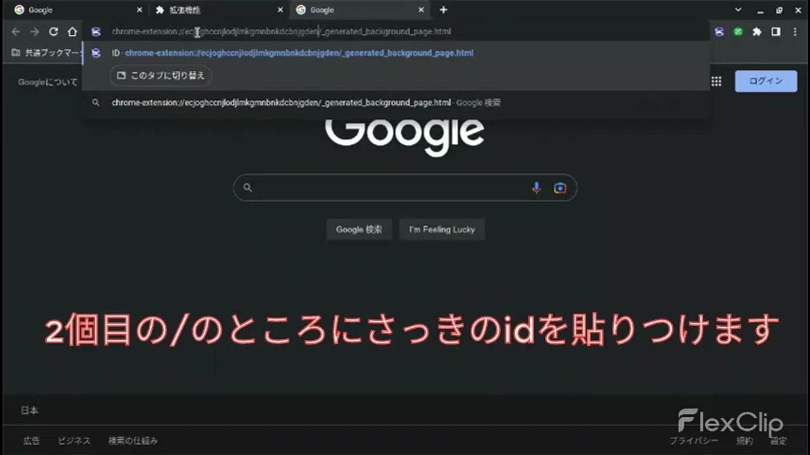Search by image with the camera icon
The image size is (810, 455).
click(x=560, y=188)
